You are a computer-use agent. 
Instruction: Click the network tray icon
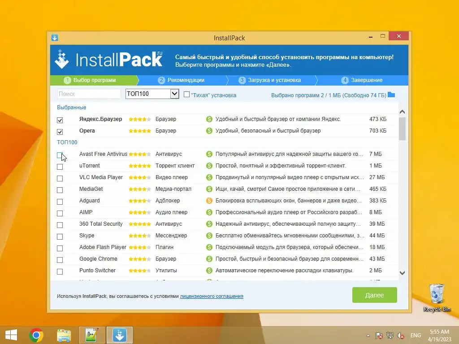[x=390, y=335]
